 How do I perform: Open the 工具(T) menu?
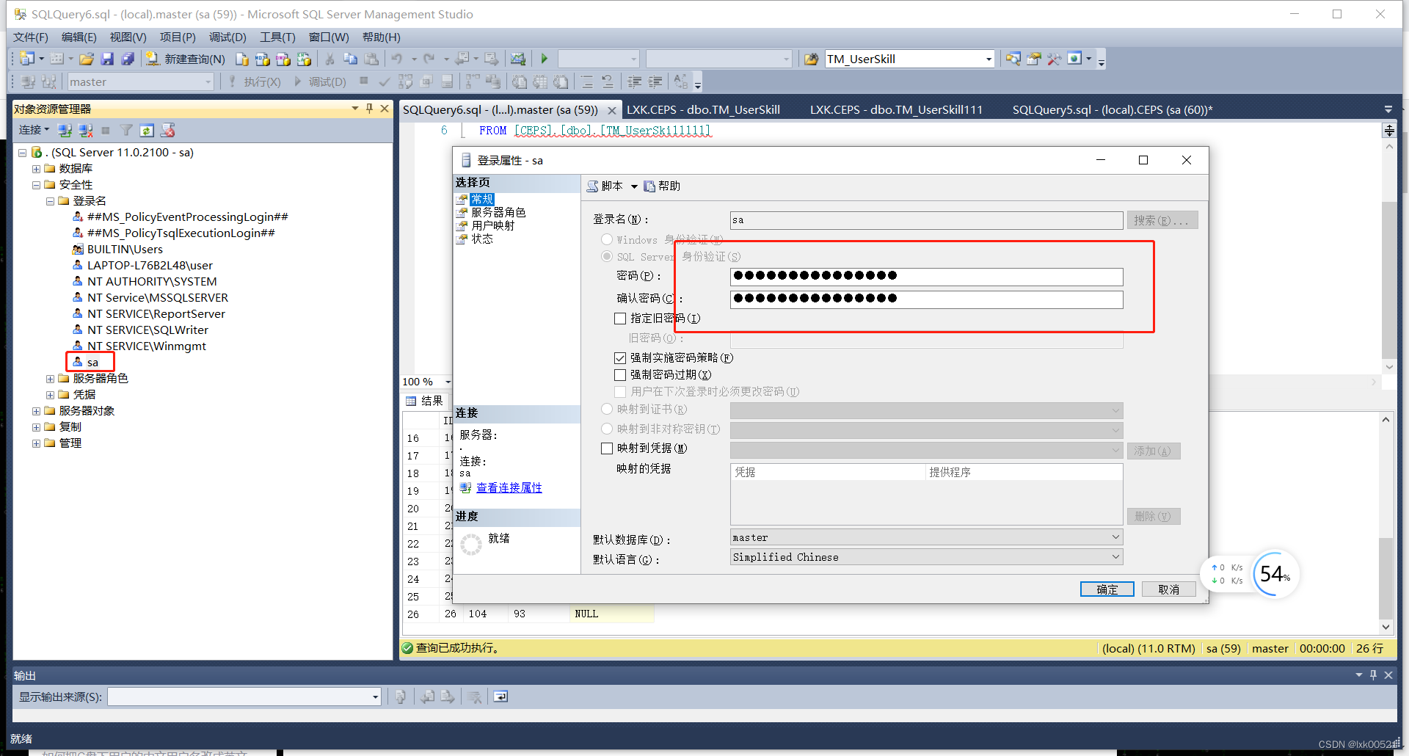point(276,37)
